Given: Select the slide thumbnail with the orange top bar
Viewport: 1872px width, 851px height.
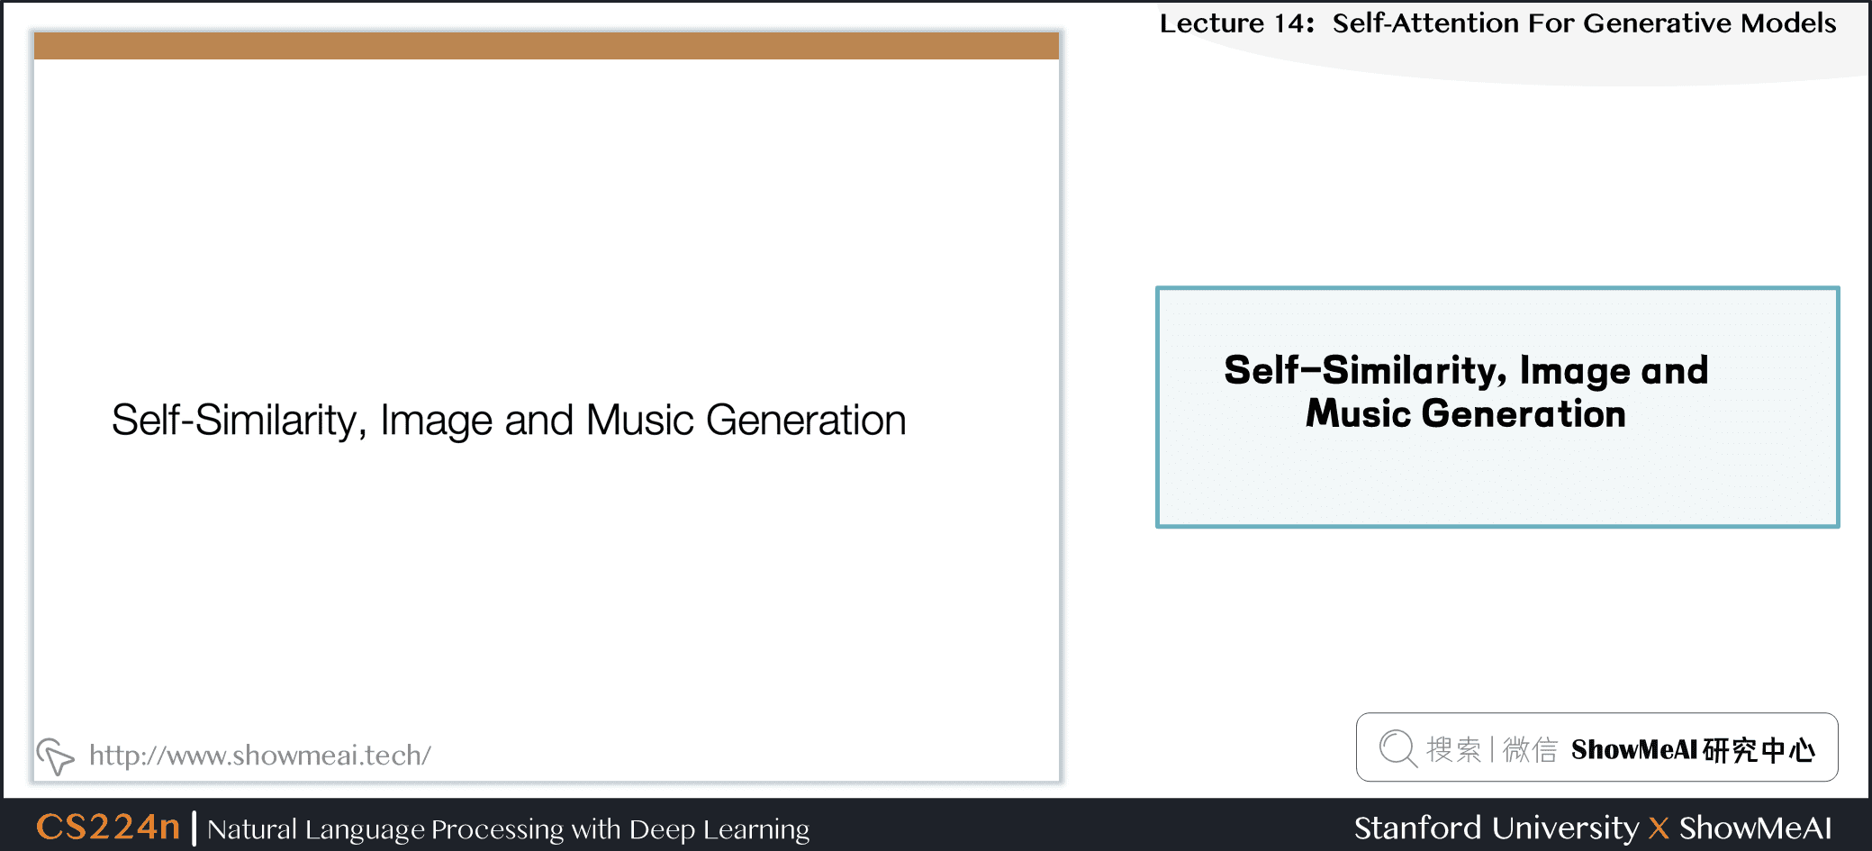Looking at the screenshot, I should click(547, 407).
